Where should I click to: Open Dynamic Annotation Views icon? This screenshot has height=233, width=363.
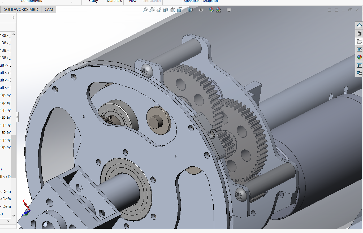(x=173, y=10)
